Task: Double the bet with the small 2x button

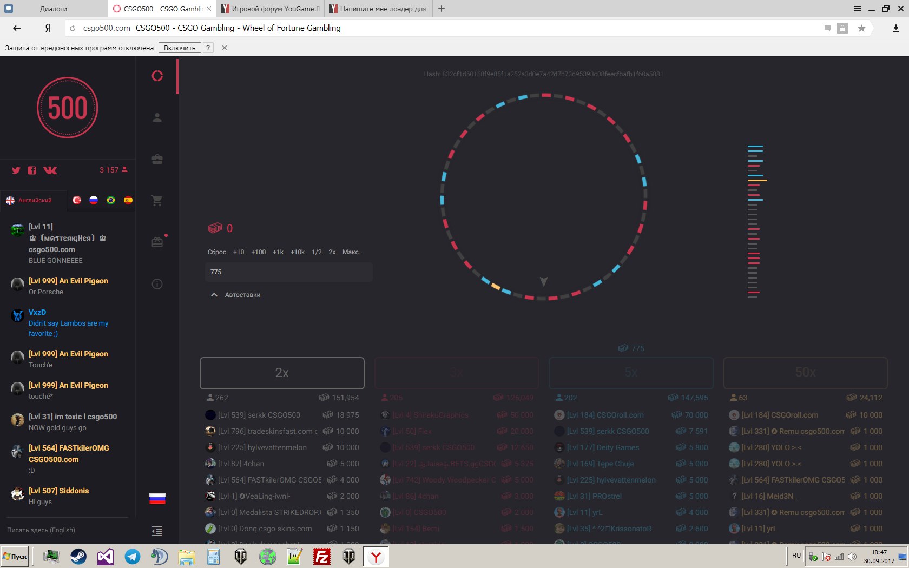Action: pos(332,252)
